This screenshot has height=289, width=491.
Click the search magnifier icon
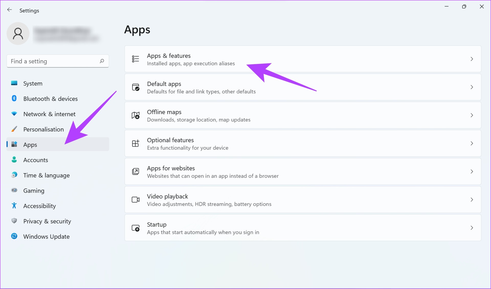coord(102,61)
